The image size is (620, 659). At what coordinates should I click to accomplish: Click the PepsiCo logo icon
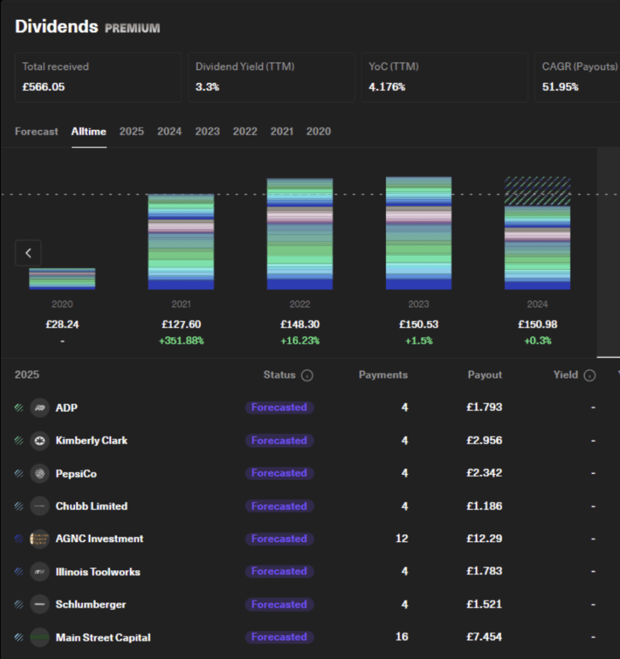40,474
